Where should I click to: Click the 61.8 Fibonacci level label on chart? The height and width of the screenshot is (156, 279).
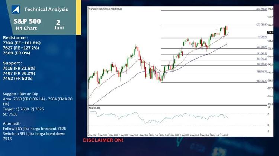pos(262,64)
